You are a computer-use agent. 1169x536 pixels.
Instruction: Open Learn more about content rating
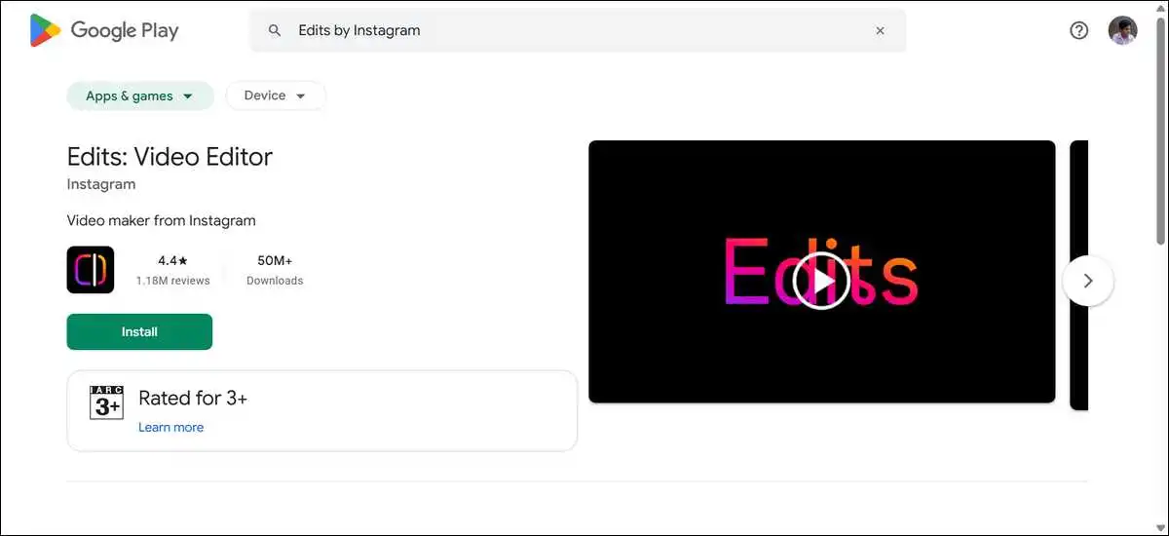(170, 427)
